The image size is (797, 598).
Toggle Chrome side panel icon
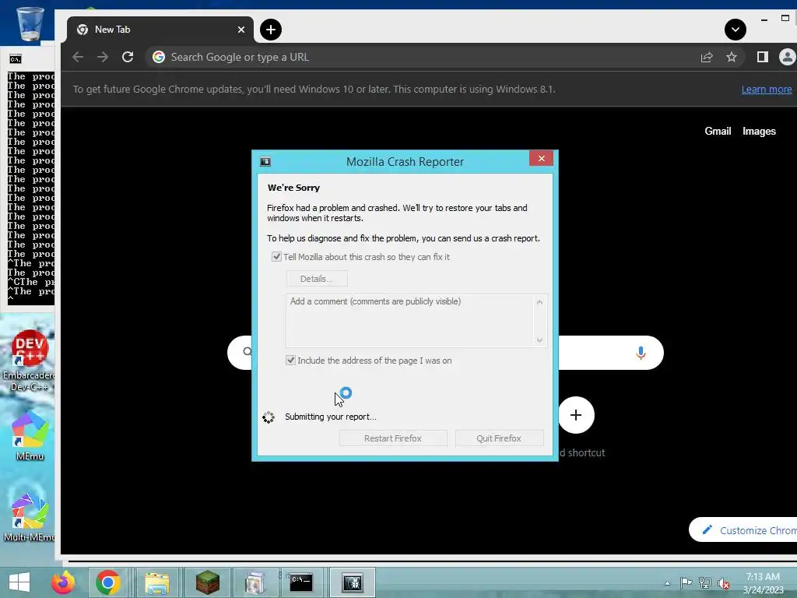point(763,57)
